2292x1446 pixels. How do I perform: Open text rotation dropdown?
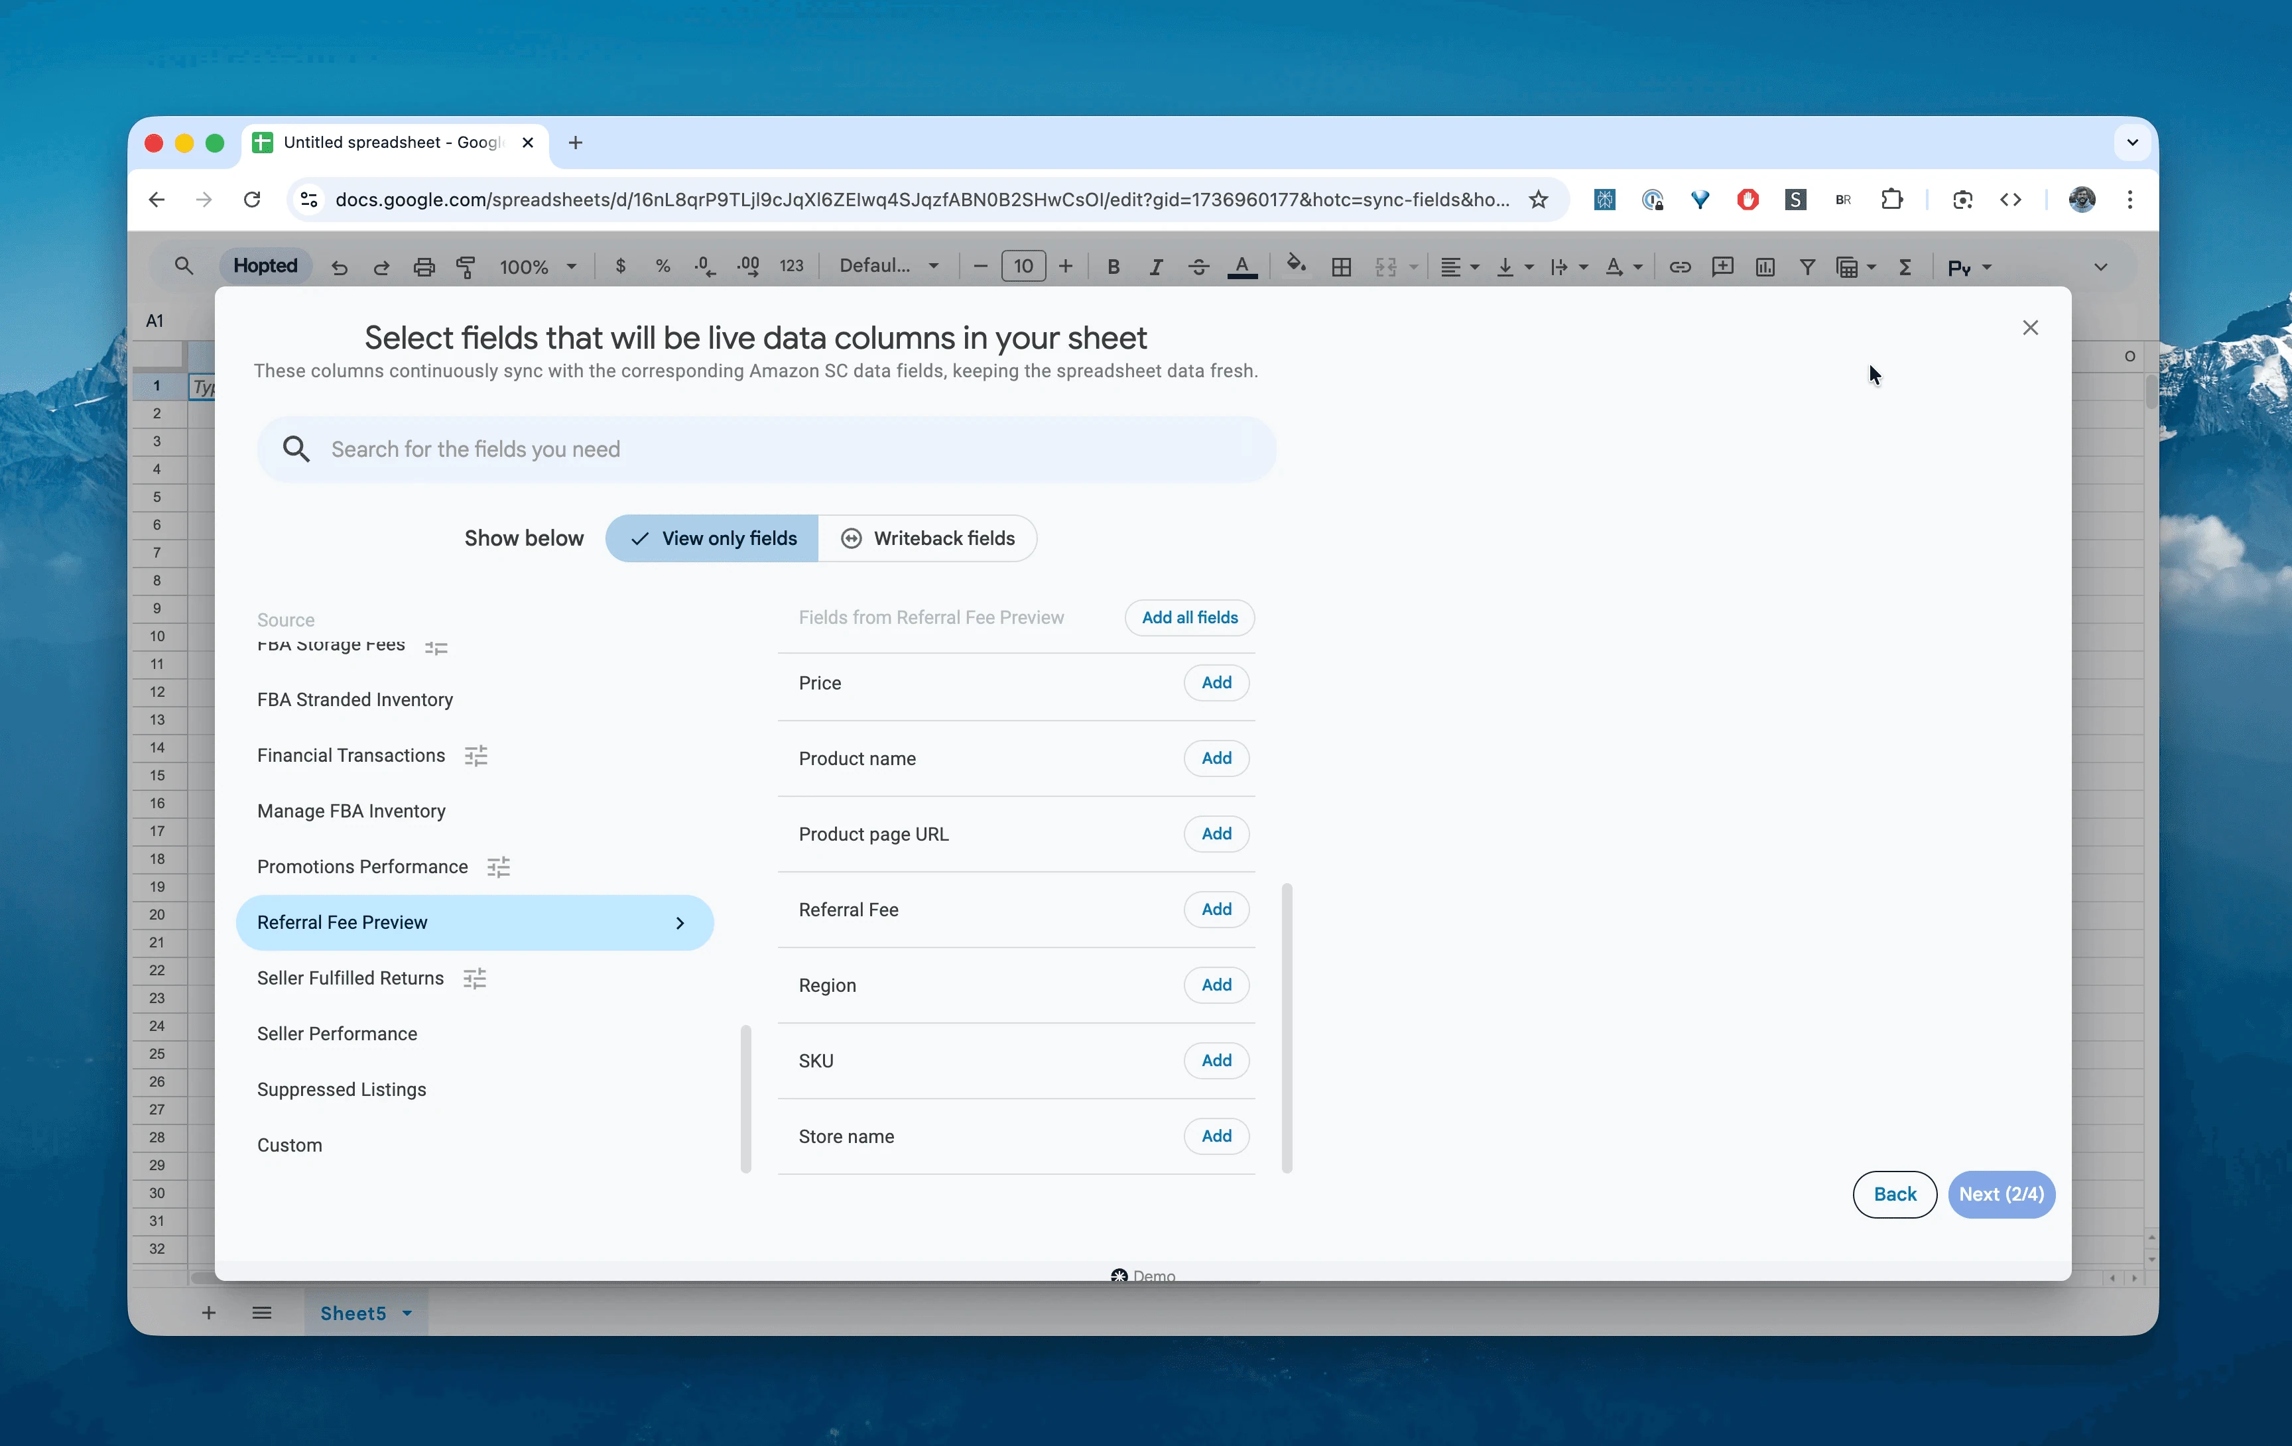[1623, 267]
